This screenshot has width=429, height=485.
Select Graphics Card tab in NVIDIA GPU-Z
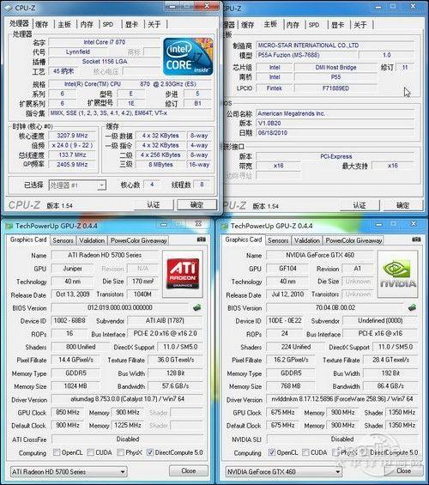244,239
